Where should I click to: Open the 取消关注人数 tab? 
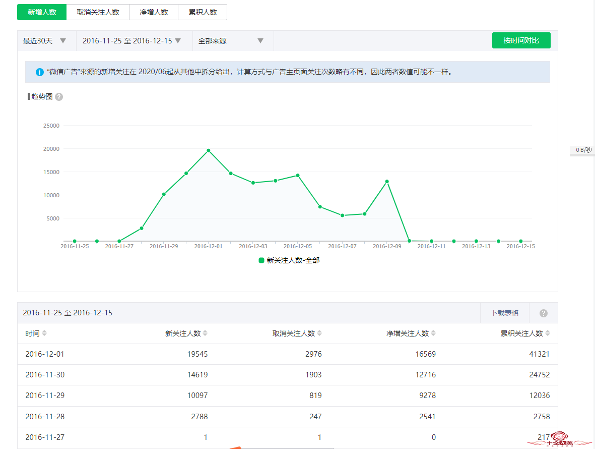pyautogui.click(x=98, y=12)
